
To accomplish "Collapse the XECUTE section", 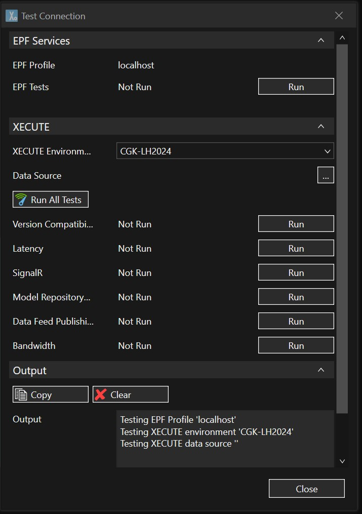I will pos(320,126).
